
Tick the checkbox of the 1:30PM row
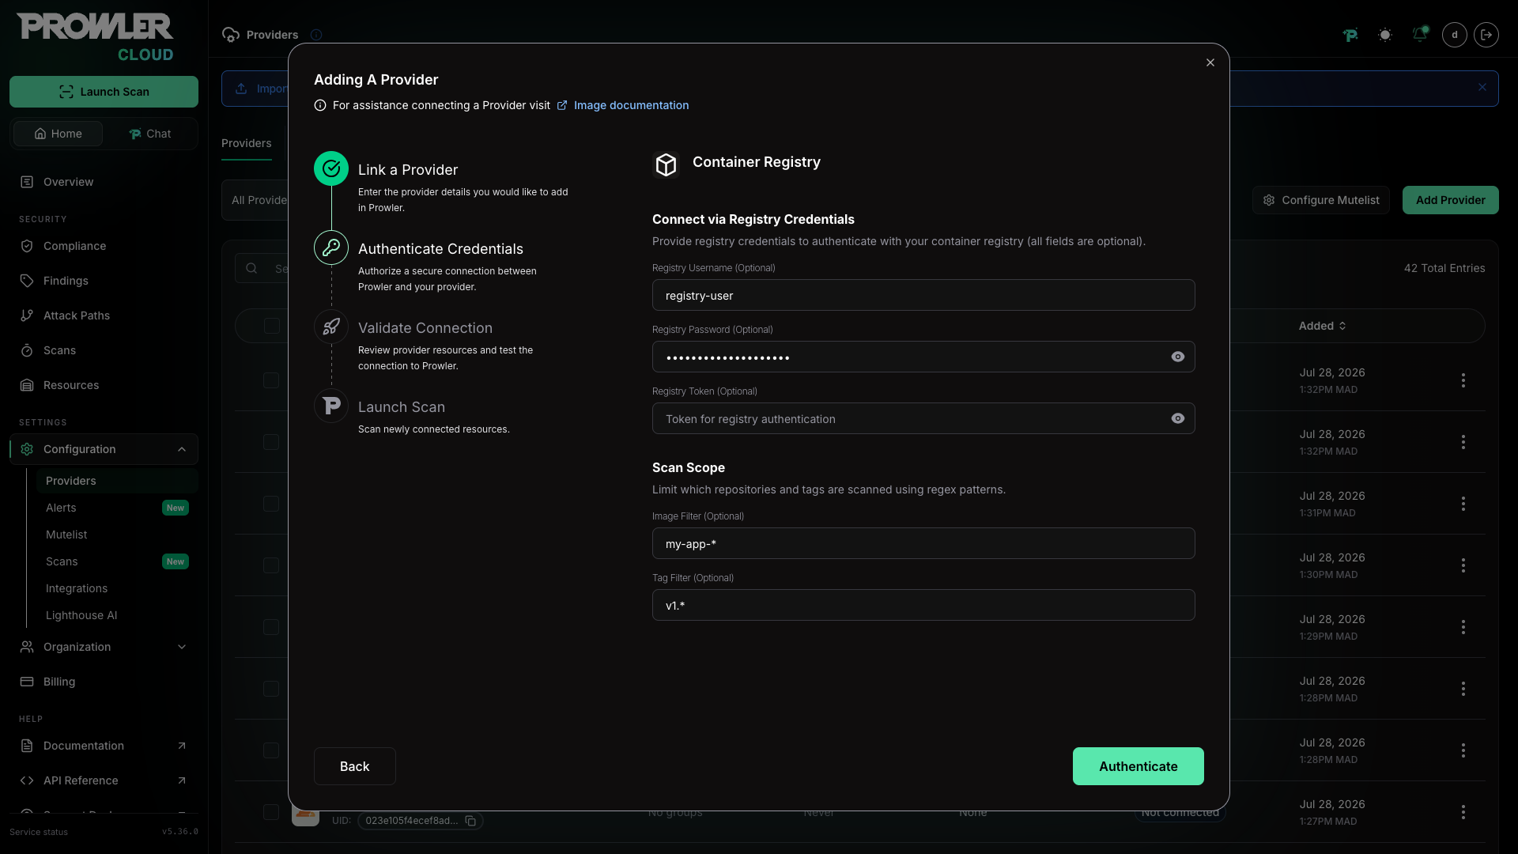271,565
